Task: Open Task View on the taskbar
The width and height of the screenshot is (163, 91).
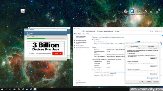Action: 10,89
